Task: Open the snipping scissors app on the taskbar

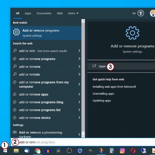Action: click(x=101, y=151)
